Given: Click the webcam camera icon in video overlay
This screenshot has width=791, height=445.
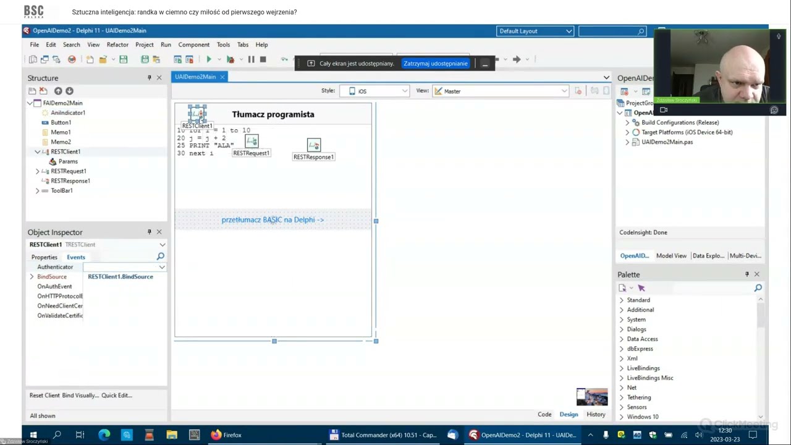Looking at the screenshot, I should point(664,110).
